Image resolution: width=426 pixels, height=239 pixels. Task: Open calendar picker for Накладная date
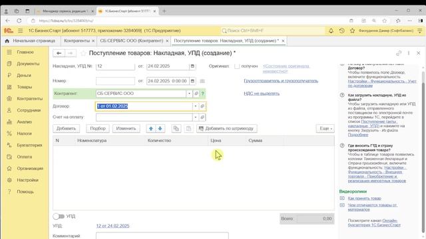[192, 66]
